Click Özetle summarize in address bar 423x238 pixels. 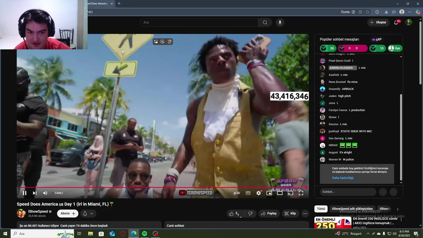(348, 12)
